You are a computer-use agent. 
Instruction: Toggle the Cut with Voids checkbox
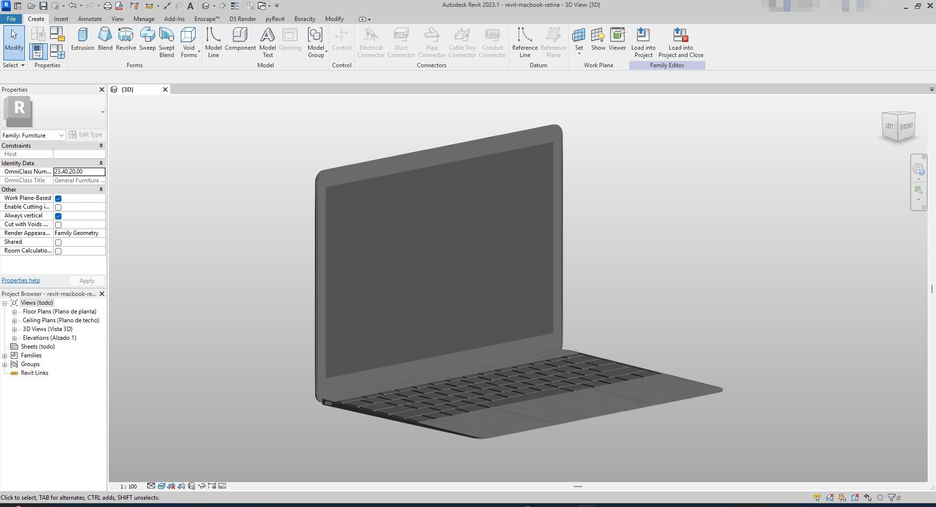coord(58,225)
